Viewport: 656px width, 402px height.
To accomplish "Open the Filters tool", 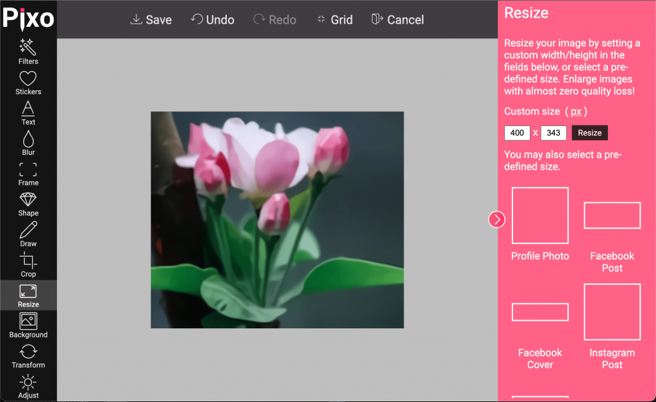I will [x=28, y=51].
